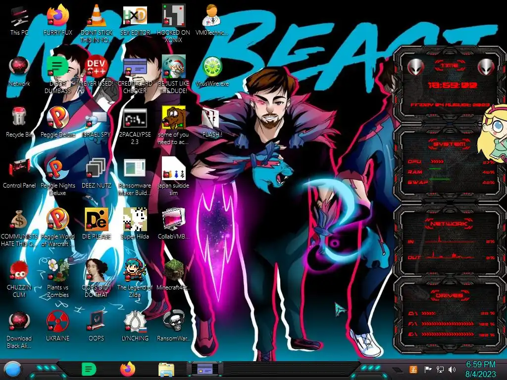Screen dimensions: 507x380
Task: Open the VM0Technic... desktop icon
Action: coord(212,20)
